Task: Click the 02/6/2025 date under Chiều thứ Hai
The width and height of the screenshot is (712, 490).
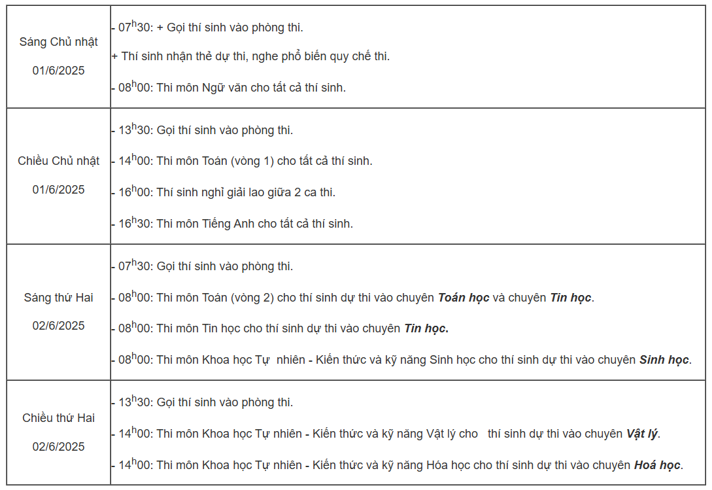Action: click(58, 447)
